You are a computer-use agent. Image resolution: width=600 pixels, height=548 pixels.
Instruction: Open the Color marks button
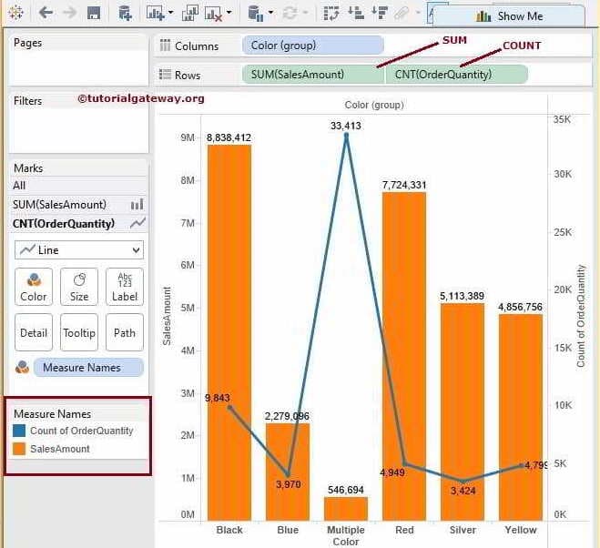pos(34,287)
